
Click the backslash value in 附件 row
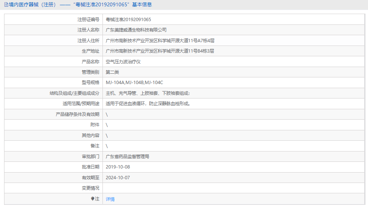point(107,125)
